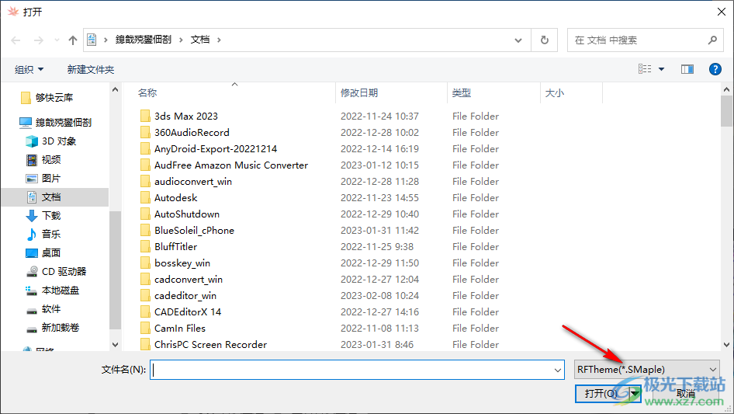Select the cadeditor_win folder
Screen dimensions: 734x414
(x=185, y=296)
